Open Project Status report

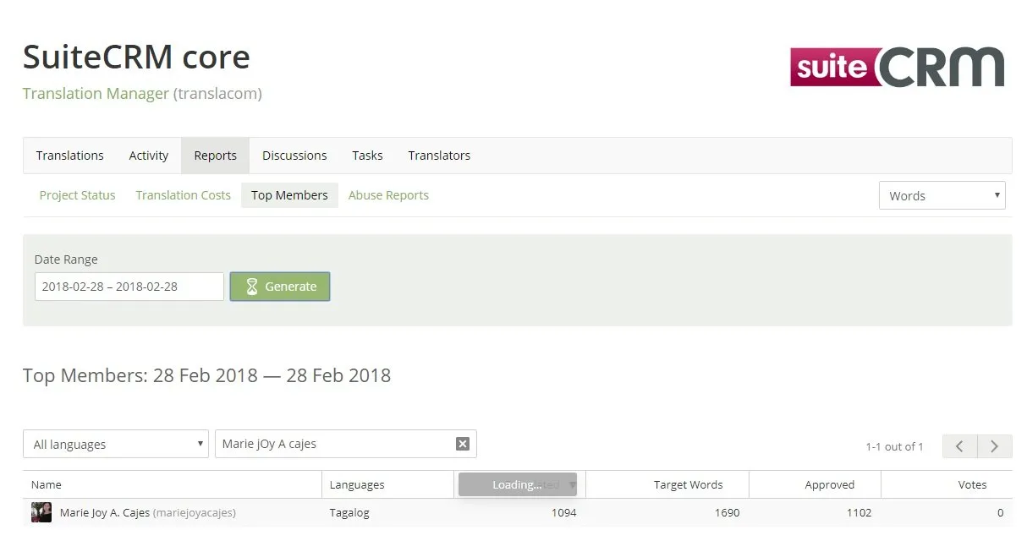pyautogui.click(x=77, y=195)
